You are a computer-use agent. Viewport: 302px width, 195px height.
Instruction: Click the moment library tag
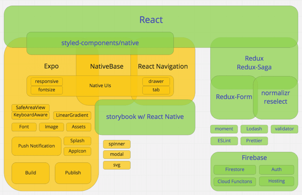click(x=224, y=129)
